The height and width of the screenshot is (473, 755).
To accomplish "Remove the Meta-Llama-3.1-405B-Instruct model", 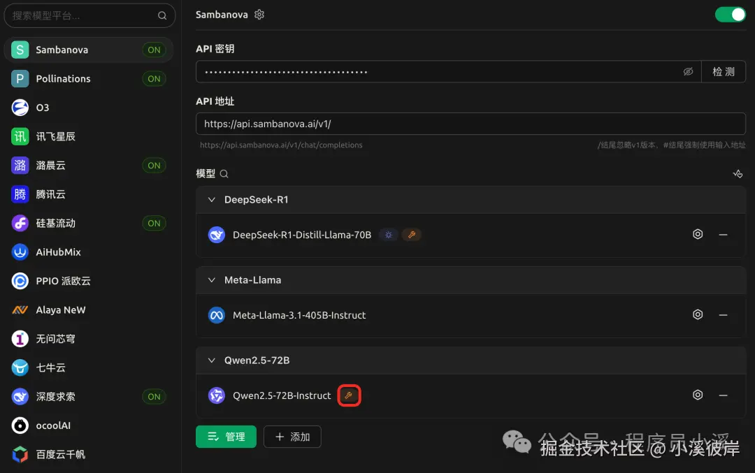I will 723,315.
